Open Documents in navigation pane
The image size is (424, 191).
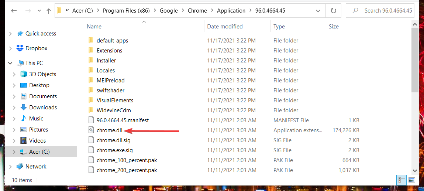point(43,96)
